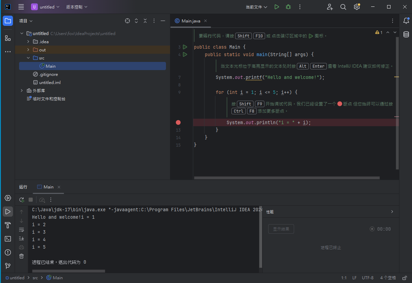Viewport: 412px width, 283px height.
Task: Toggle soft-wrap in the console
Action: pos(21,230)
